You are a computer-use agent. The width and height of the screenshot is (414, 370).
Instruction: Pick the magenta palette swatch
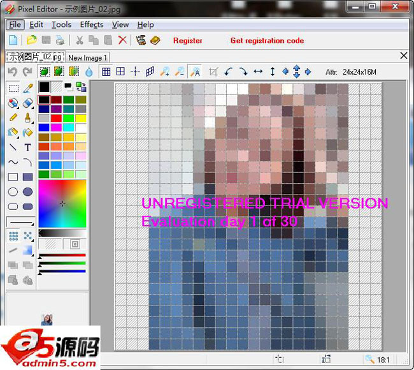(x=56, y=128)
